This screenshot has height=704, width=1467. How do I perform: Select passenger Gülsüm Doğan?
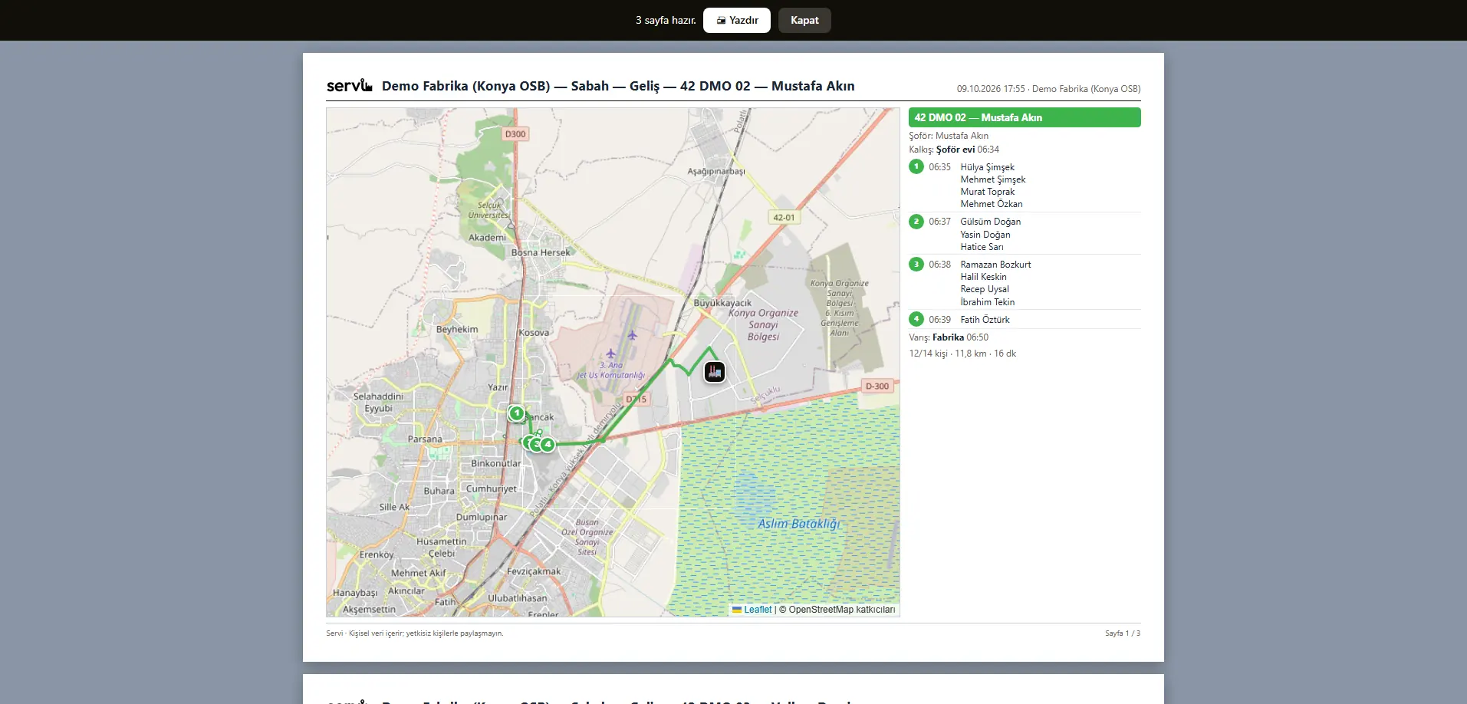pyautogui.click(x=990, y=222)
